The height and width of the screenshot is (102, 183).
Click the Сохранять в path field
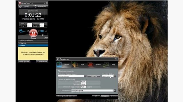pos(92,91)
